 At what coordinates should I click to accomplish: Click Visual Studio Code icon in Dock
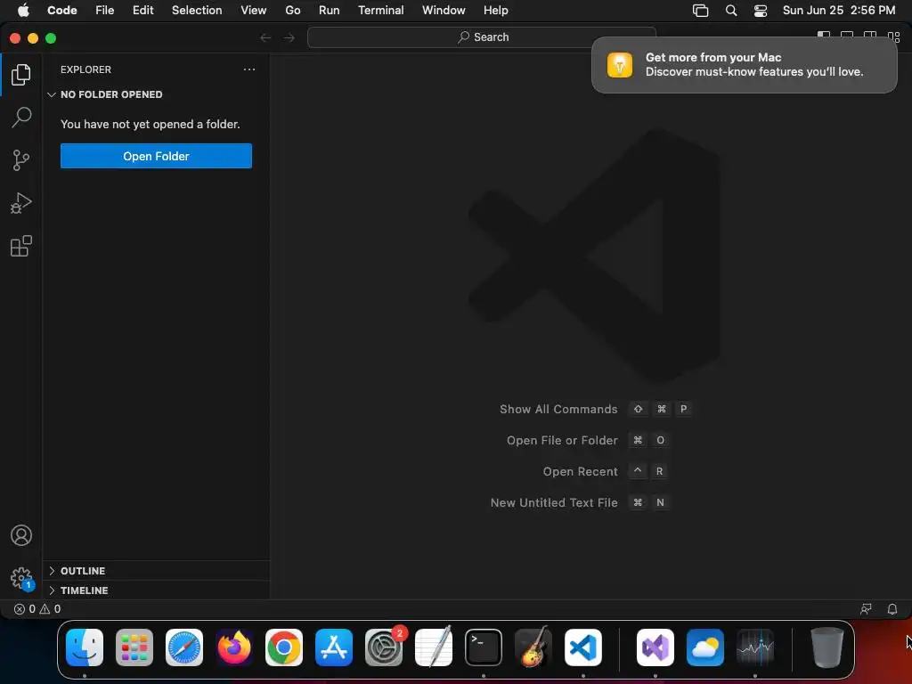(583, 647)
